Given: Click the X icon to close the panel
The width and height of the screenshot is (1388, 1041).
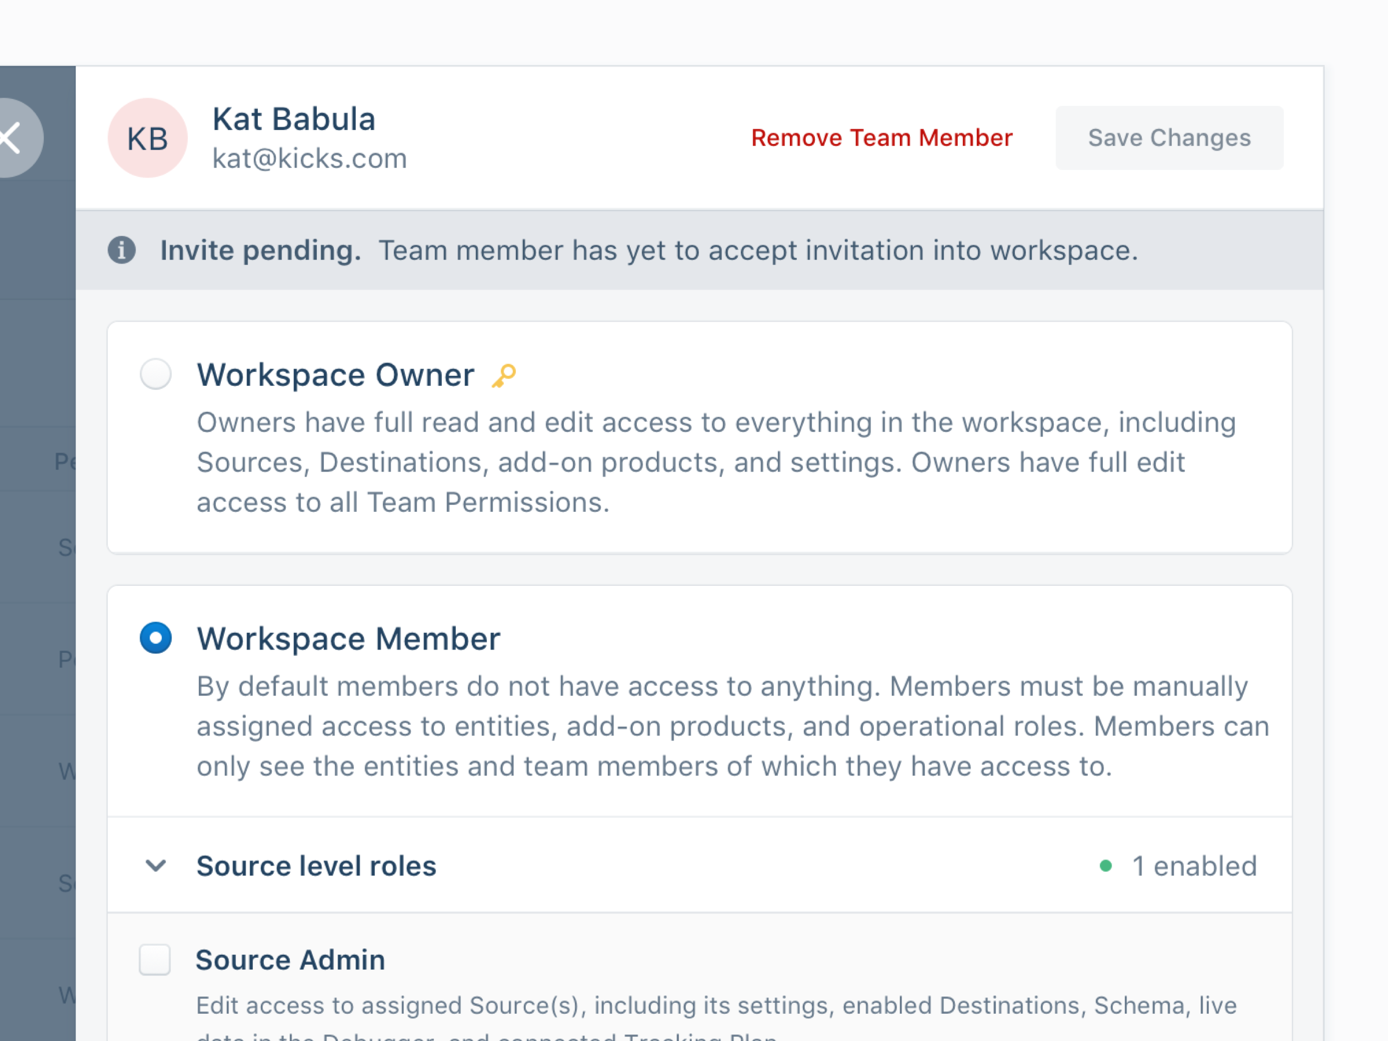Looking at the screenshot, I should pyautogui.click(x=9, y=138).
